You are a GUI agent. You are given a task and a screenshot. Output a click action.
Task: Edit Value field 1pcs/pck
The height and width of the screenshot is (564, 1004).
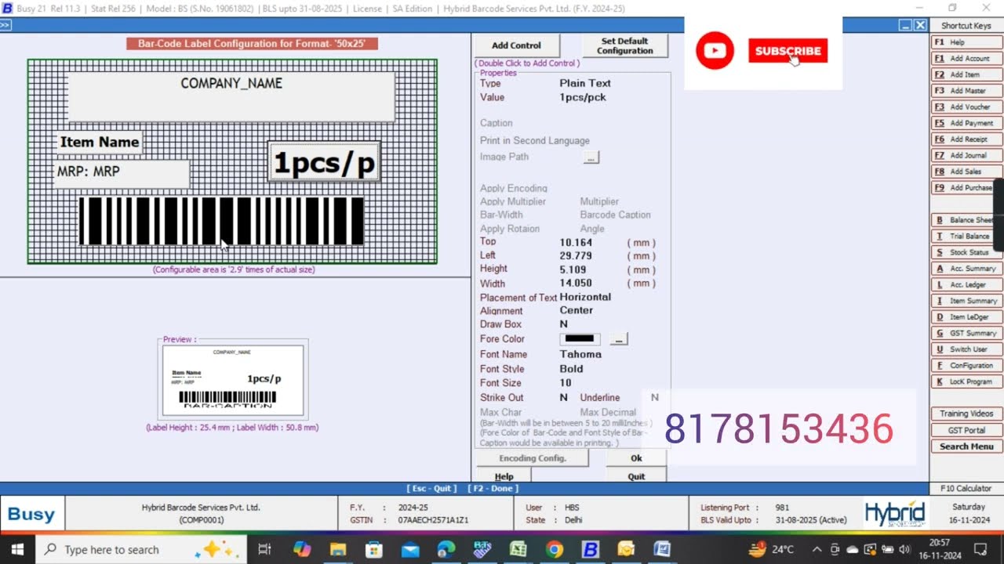pyautogui.click(x=583, y=97)
